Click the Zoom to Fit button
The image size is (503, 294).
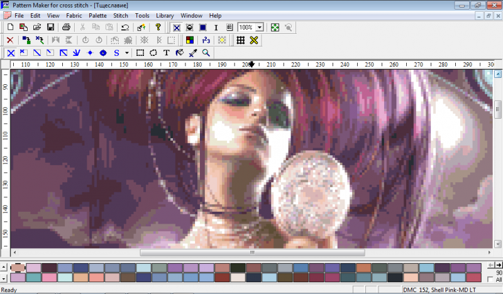(x=275, y=27)
